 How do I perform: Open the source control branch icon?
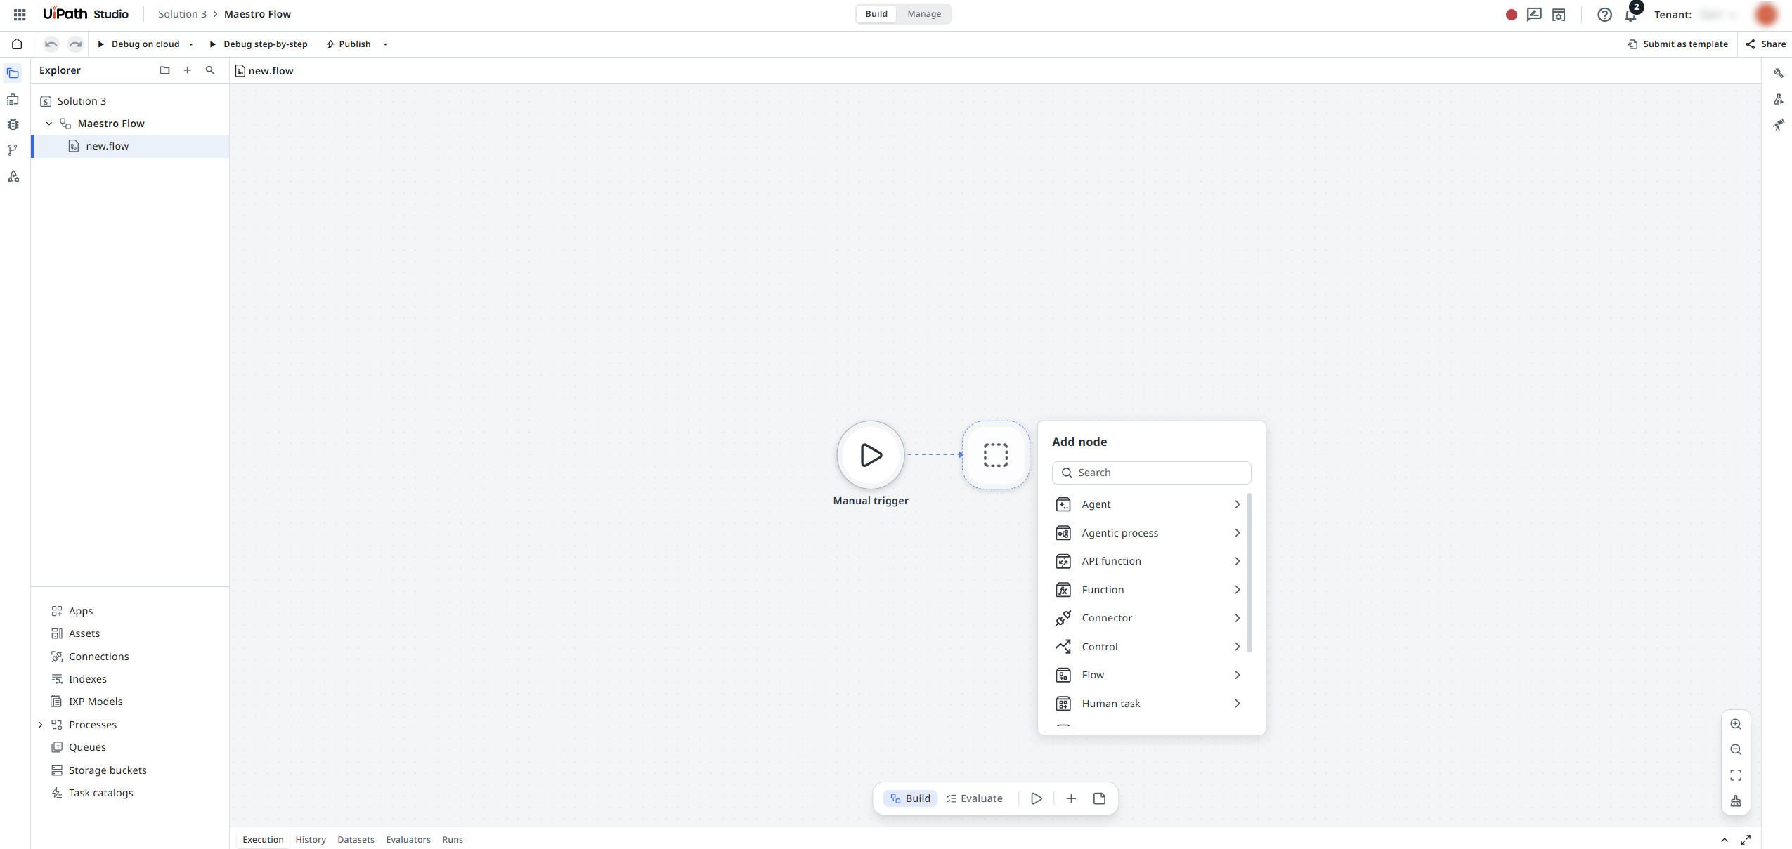(13, 150)
